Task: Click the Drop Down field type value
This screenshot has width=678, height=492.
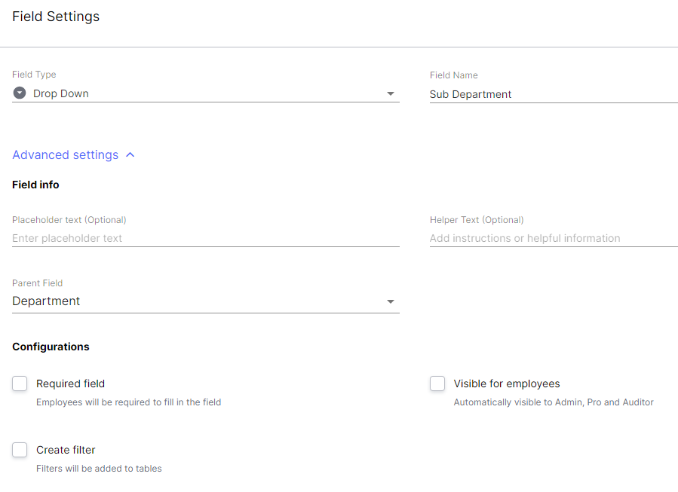Action: pos(61,93)
